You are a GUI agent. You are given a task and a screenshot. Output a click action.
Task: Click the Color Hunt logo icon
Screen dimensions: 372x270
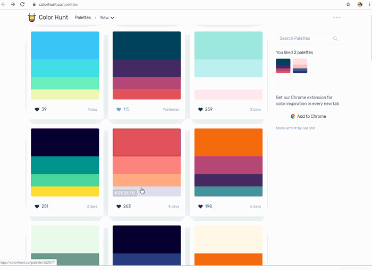coord(32,18)
